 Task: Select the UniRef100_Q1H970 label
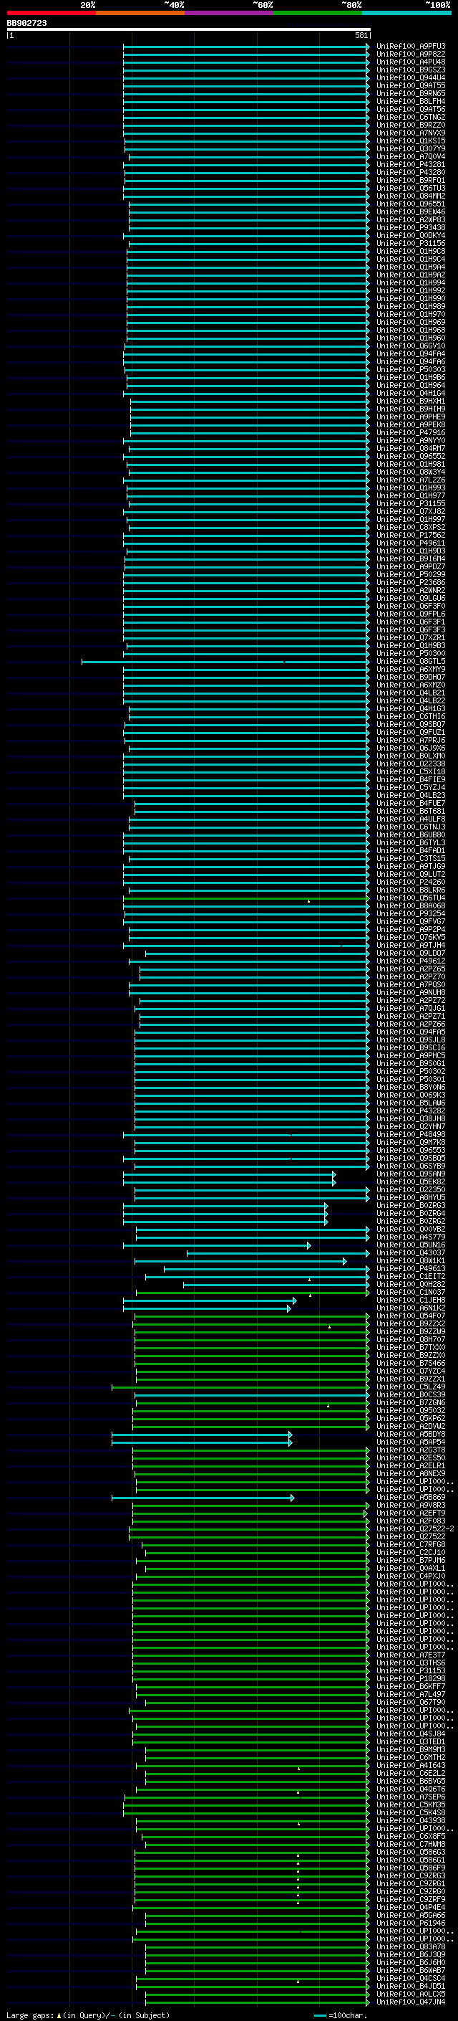pos(410,315)
